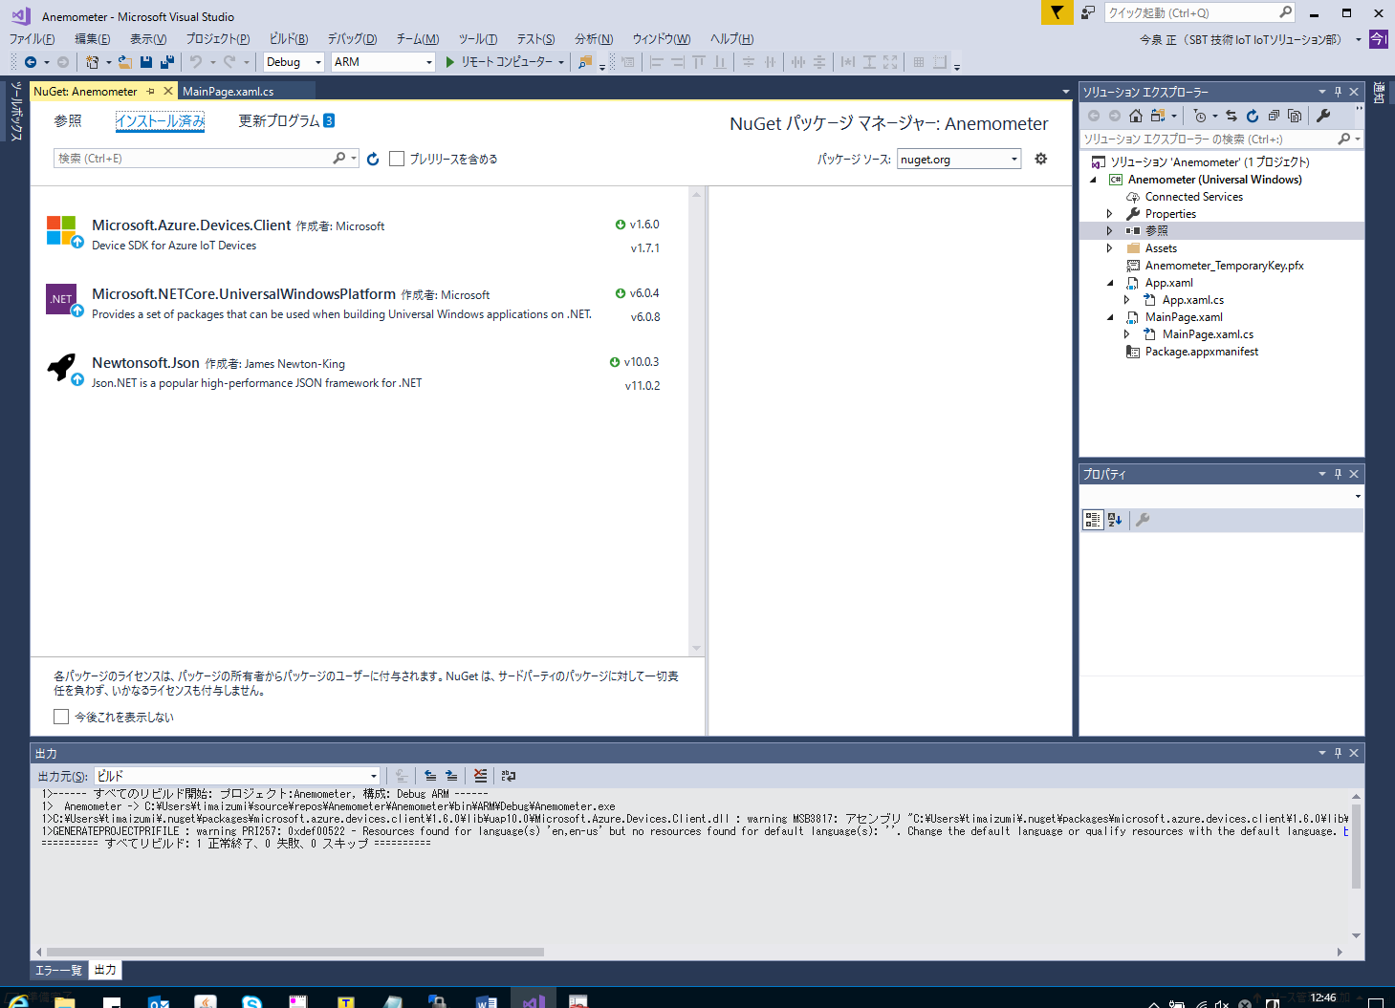This screenshot has height=1008, width=1395.
Task: Select Connected Services in Solution Explorer
Action: pos(1193,197)
